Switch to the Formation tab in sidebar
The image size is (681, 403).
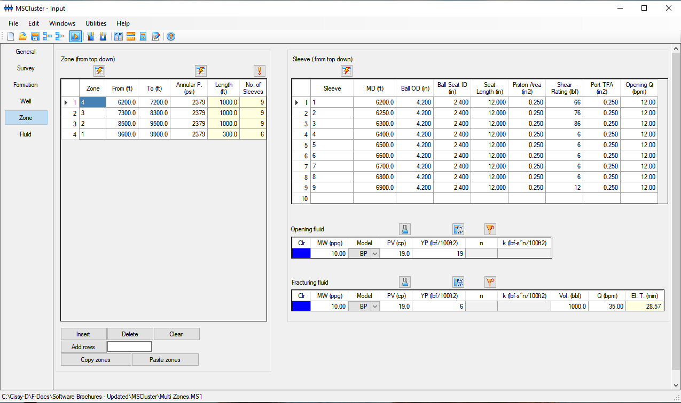[26, 85]
